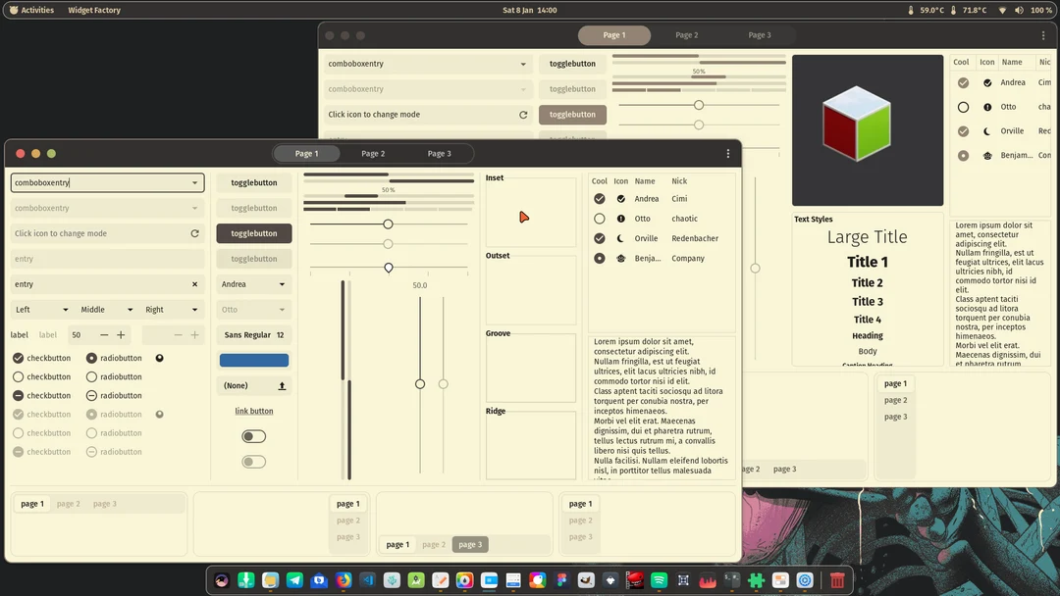
Task: Uncheck the first enabled checkbutton
Action: (18, 359)
